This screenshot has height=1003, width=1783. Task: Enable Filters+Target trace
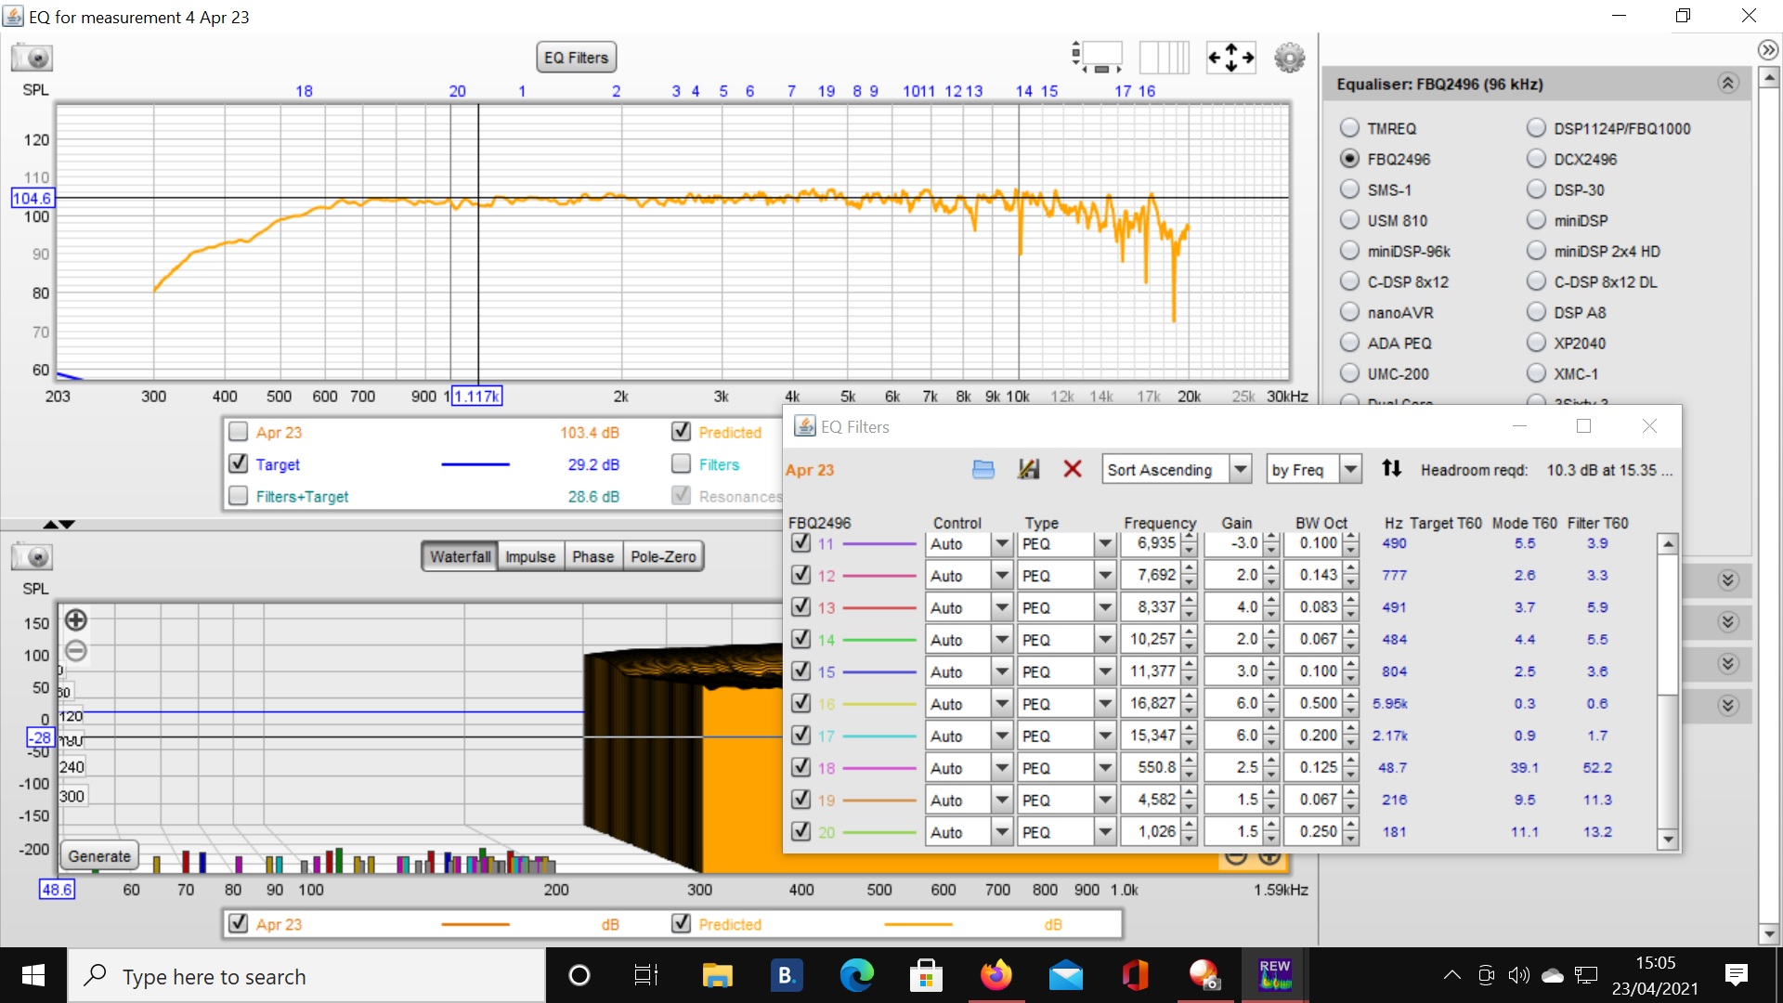click(x=239, y=496)
